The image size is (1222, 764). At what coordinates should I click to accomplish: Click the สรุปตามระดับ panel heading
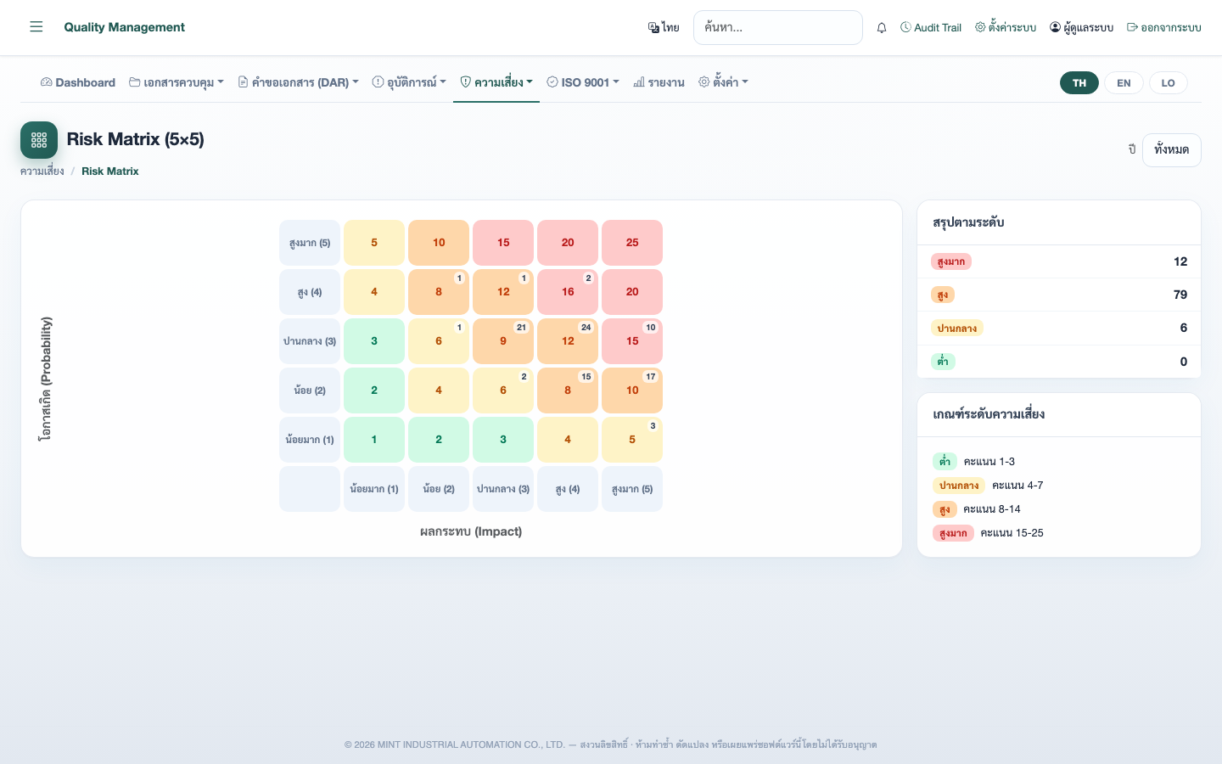[968, 222]
